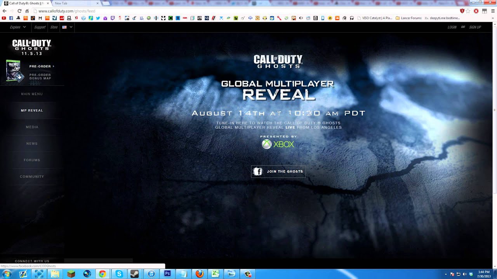Click LOGIN at top right
Image resolution: width=497 pixels, height=279 pixels.
point(452,27)
